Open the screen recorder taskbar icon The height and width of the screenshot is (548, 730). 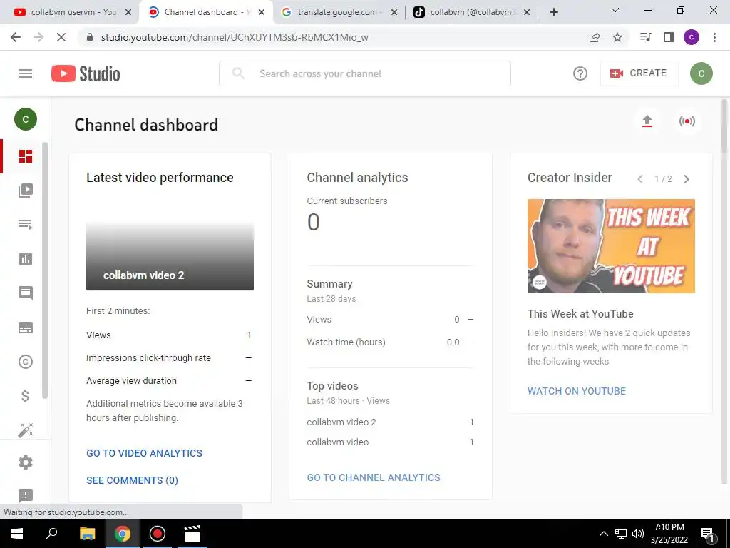(x=158, y=534)
